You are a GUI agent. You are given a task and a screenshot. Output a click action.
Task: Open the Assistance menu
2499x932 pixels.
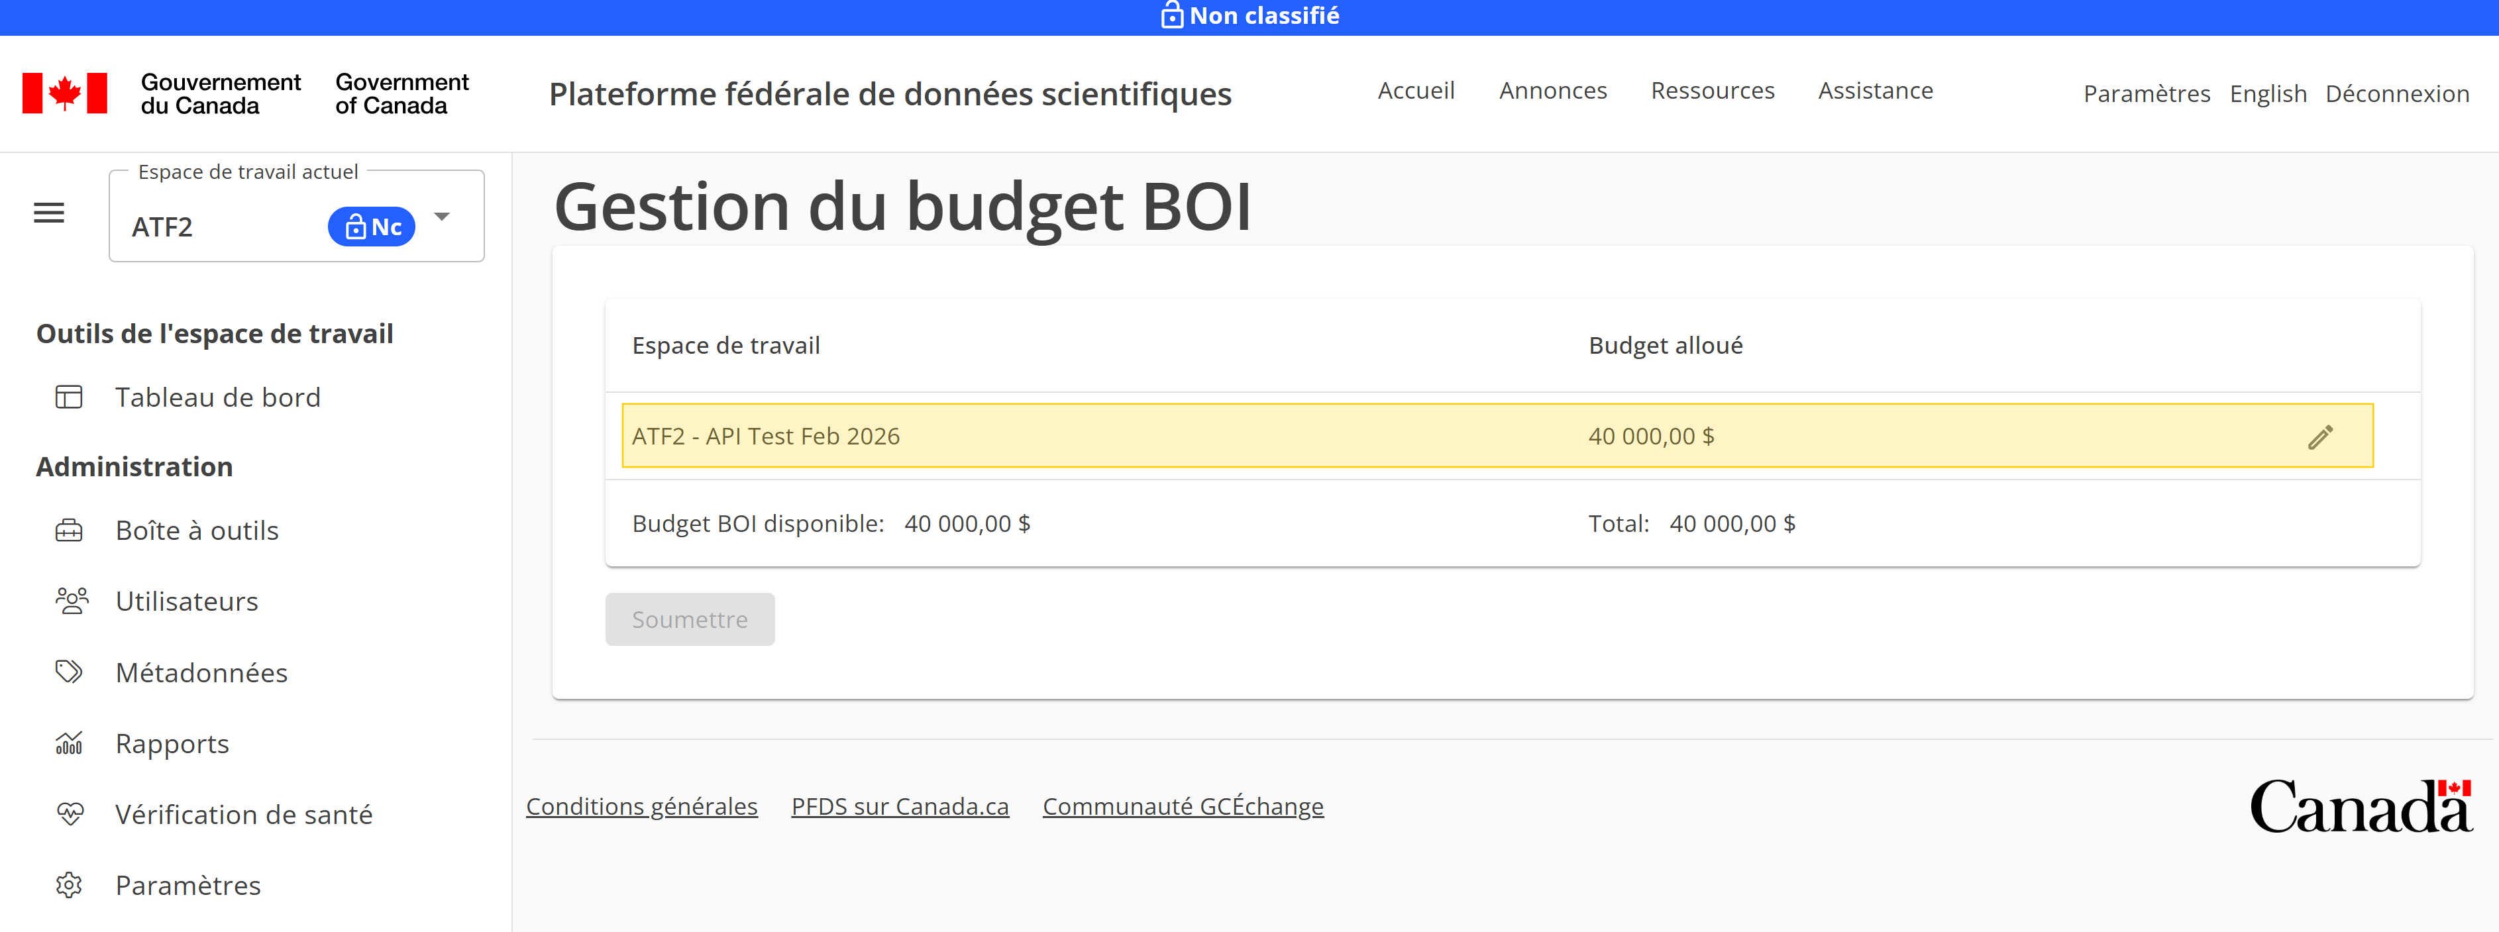pyautogui.click(x=1874, y=90)
